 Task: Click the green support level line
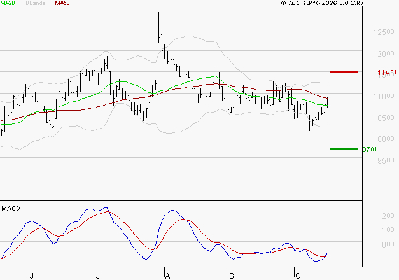(x=344, y=149)
